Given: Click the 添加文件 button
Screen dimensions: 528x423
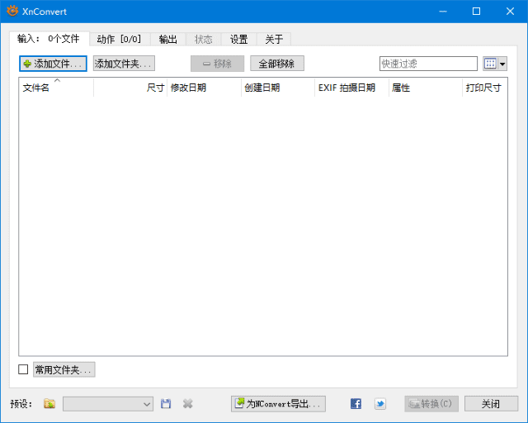Looking at the screenshot, I should tap(53, 64).
